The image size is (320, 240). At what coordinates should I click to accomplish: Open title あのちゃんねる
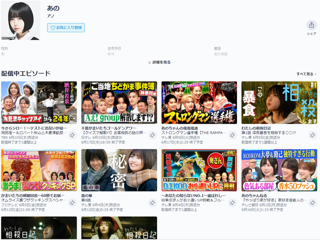click(x=254, y=196)
